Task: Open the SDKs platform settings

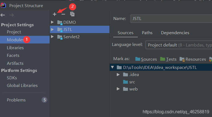Action: [12, 78]
